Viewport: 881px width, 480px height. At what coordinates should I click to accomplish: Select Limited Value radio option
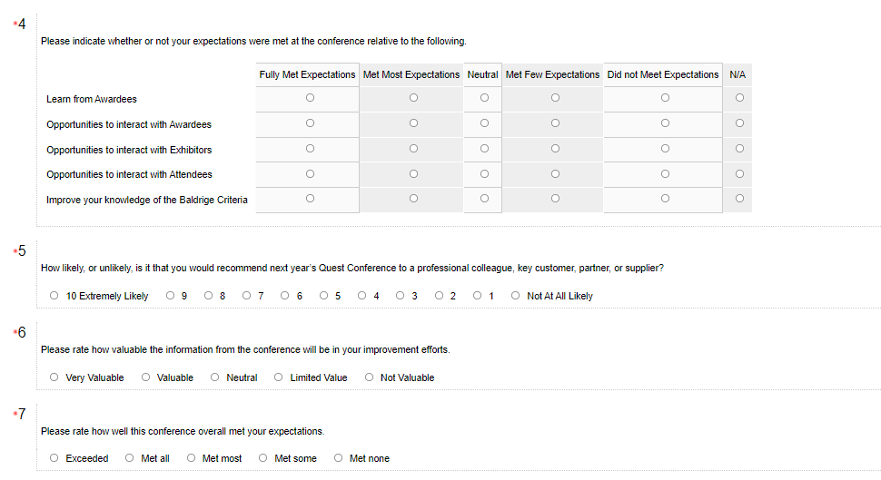(279, 377)
